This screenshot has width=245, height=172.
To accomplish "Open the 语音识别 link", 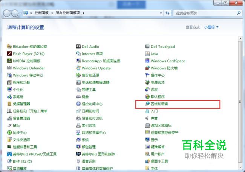I will (x=89, y=161).
